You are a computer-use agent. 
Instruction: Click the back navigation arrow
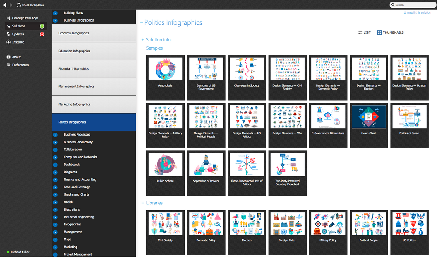click(5, 5)
